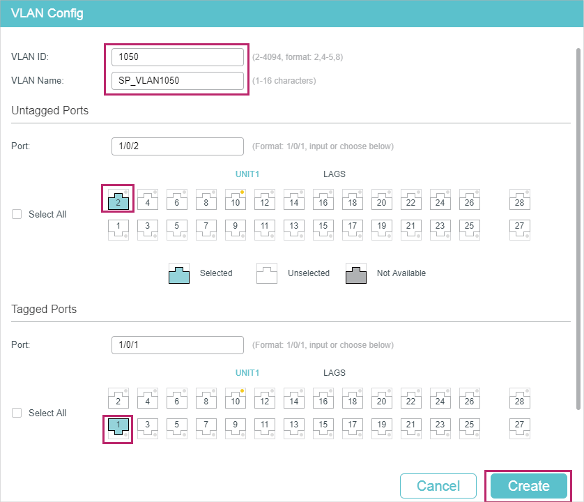Screen dimensions: 584x502
Task: Cancel the VLAN configuration
Action: coord(438,486)
